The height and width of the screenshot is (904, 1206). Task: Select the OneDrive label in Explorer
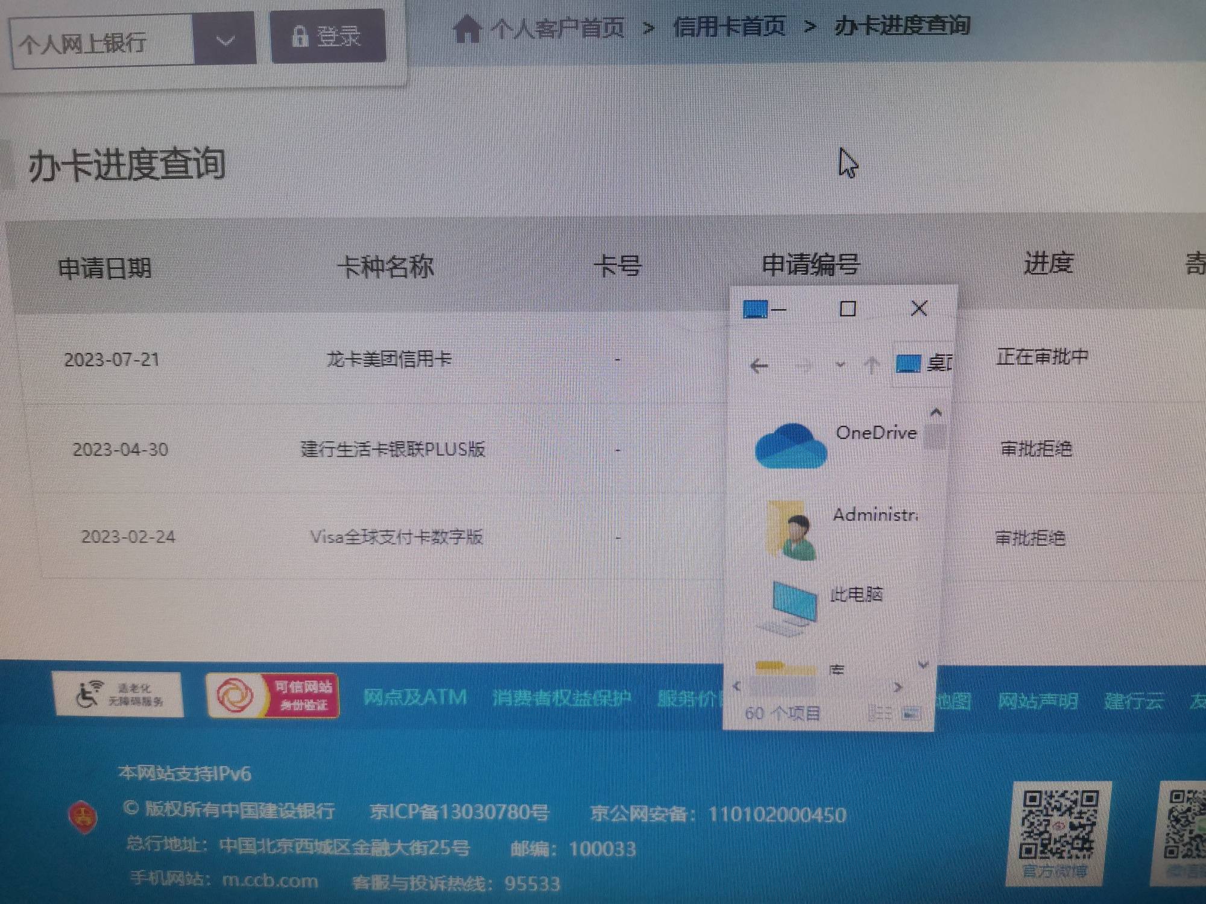click(876, 433)
